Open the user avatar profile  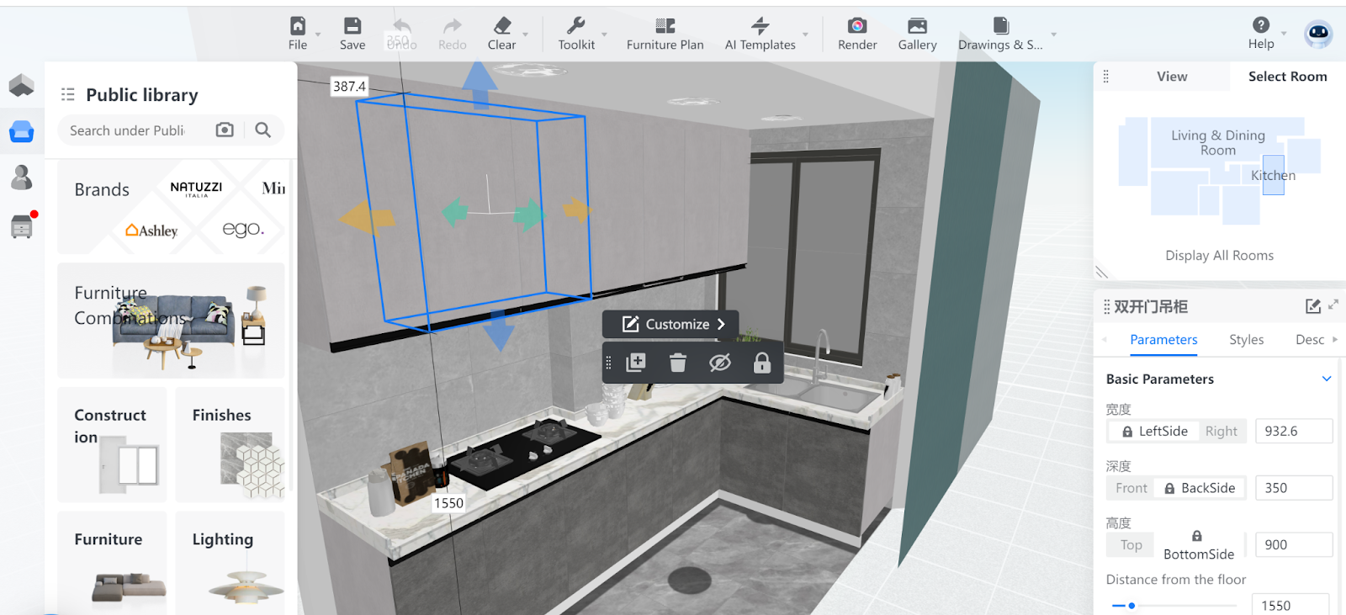(x=1318, y=34)
